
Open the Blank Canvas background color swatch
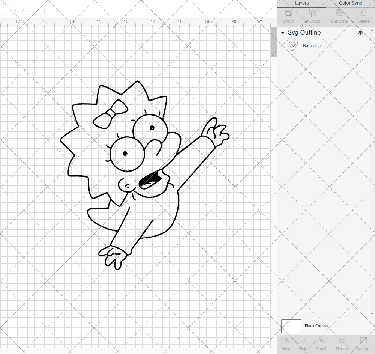coord(291,326)
